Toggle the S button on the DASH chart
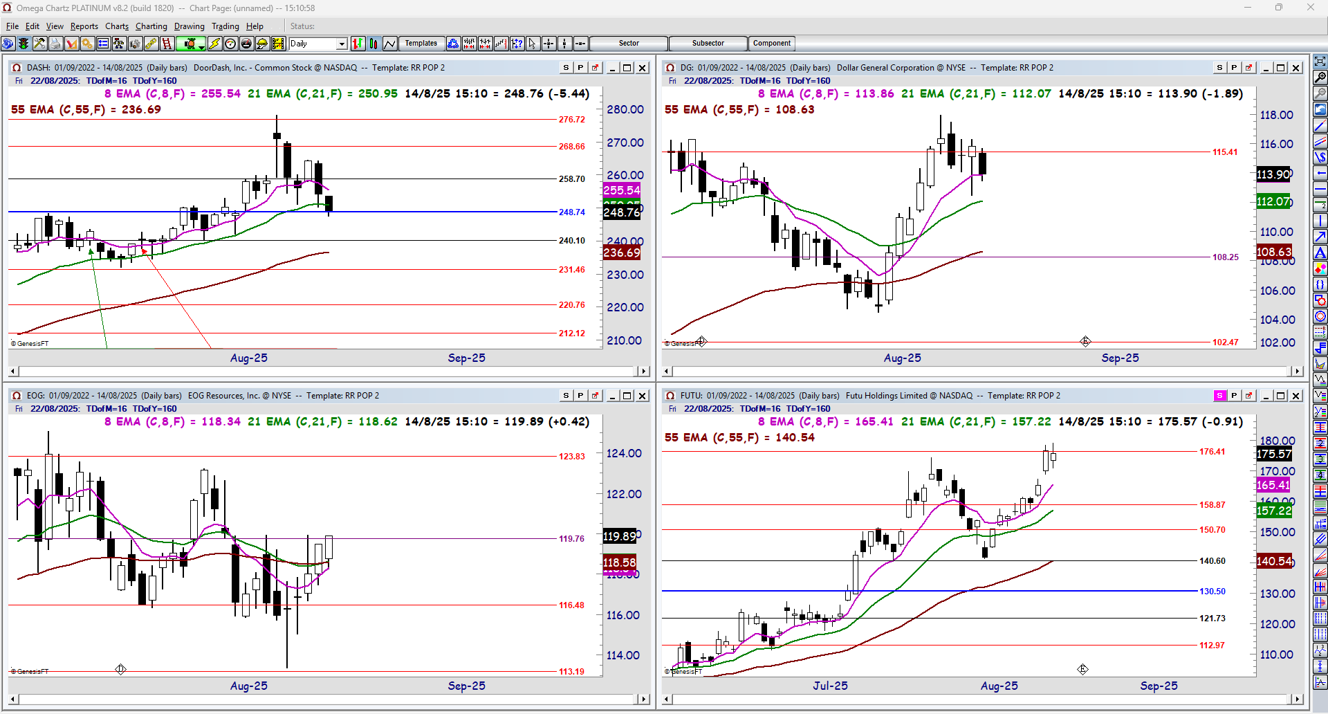This screenshot has width=1328, height=714. (566, 68)
